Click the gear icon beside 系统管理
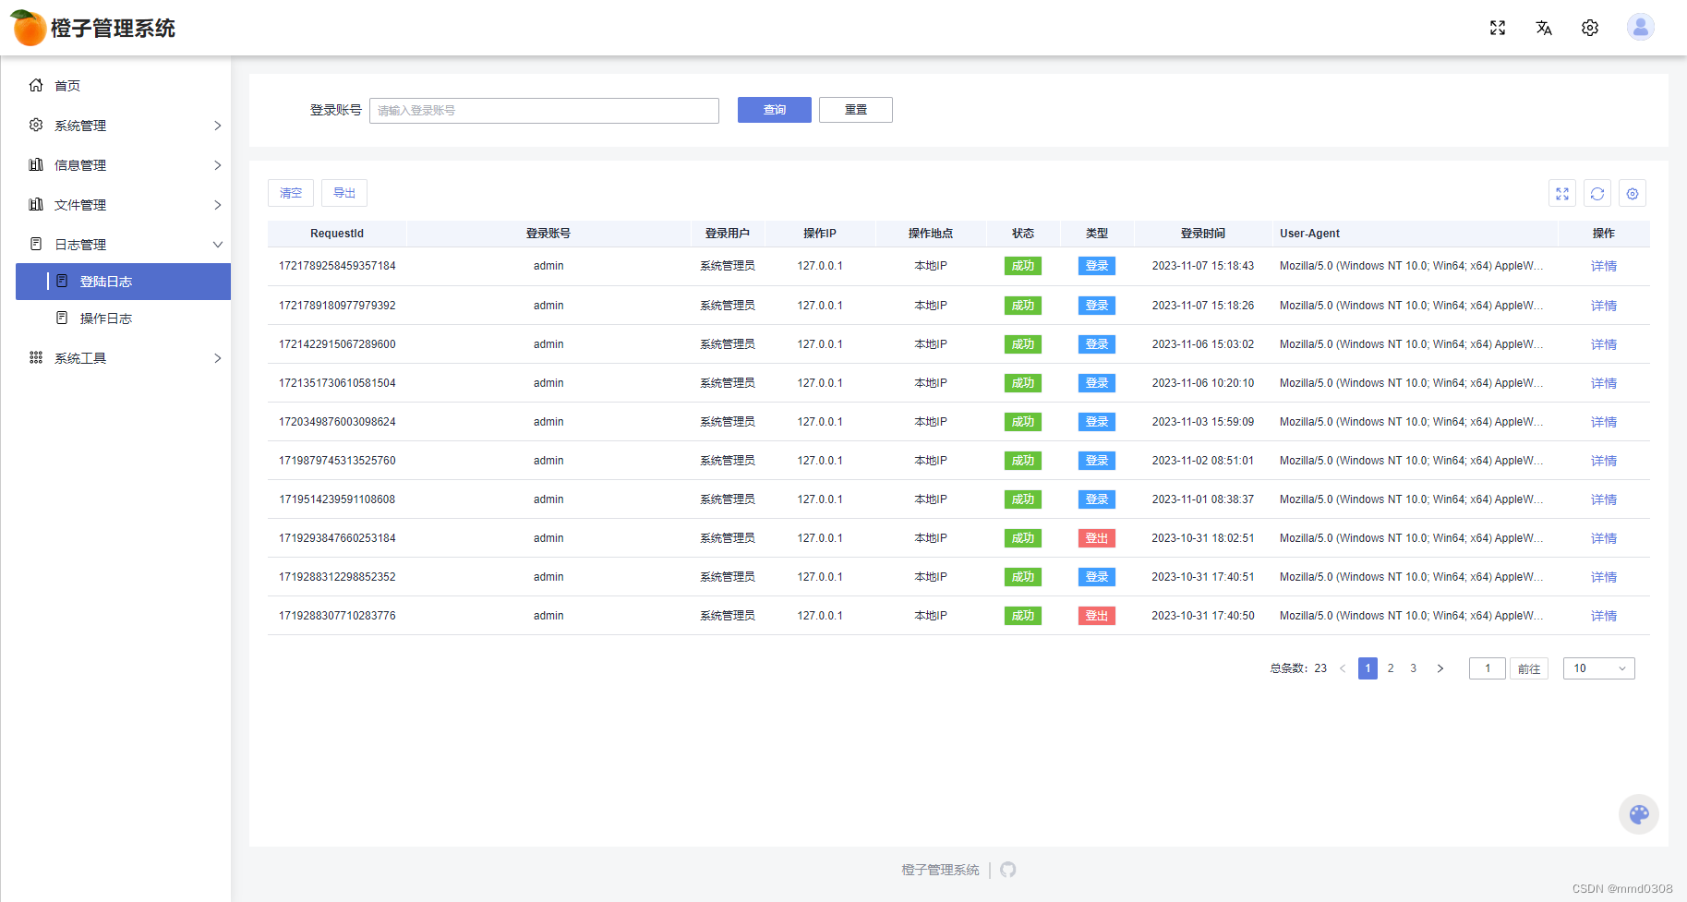 tap(36, 125)
